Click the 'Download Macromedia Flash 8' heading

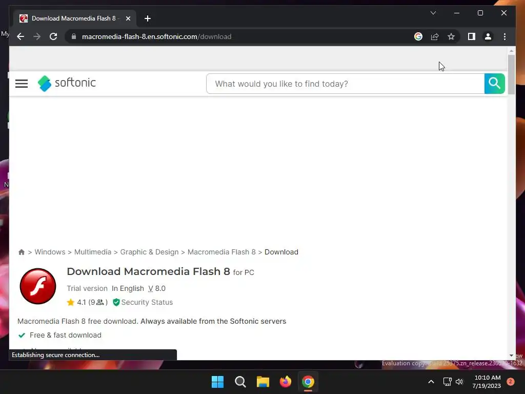pos(148,271)
